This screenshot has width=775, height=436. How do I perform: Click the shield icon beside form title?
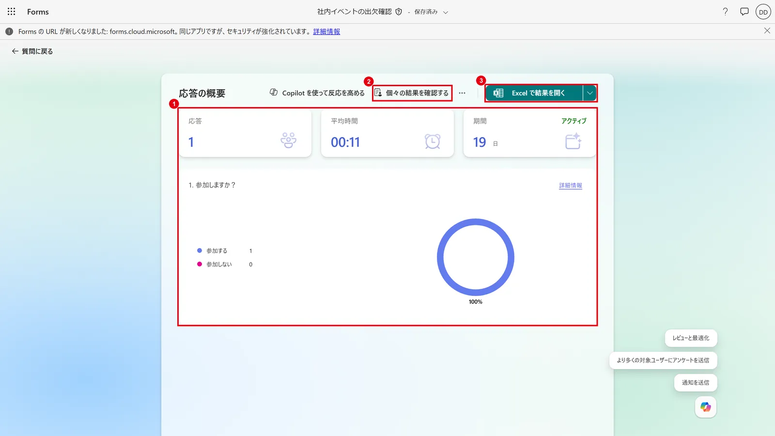399,12
